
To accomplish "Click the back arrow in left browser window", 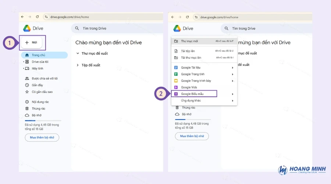I will click(22, 17).
